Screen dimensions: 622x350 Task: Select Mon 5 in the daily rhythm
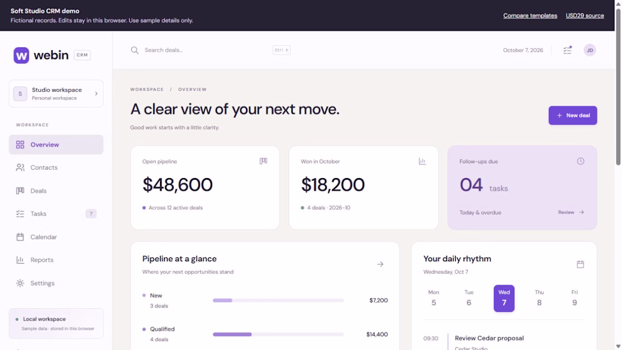click(434, 298)
